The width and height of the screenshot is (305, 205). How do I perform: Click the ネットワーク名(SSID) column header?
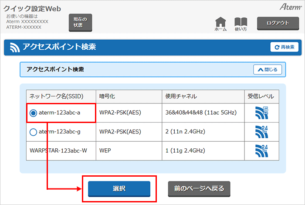pyautogui.click(x=56, y=96)
